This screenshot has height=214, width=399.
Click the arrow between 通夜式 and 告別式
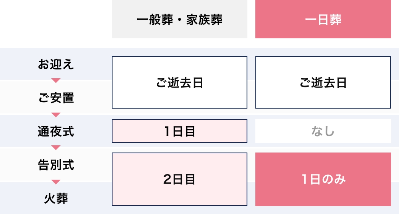click(56, 148)
